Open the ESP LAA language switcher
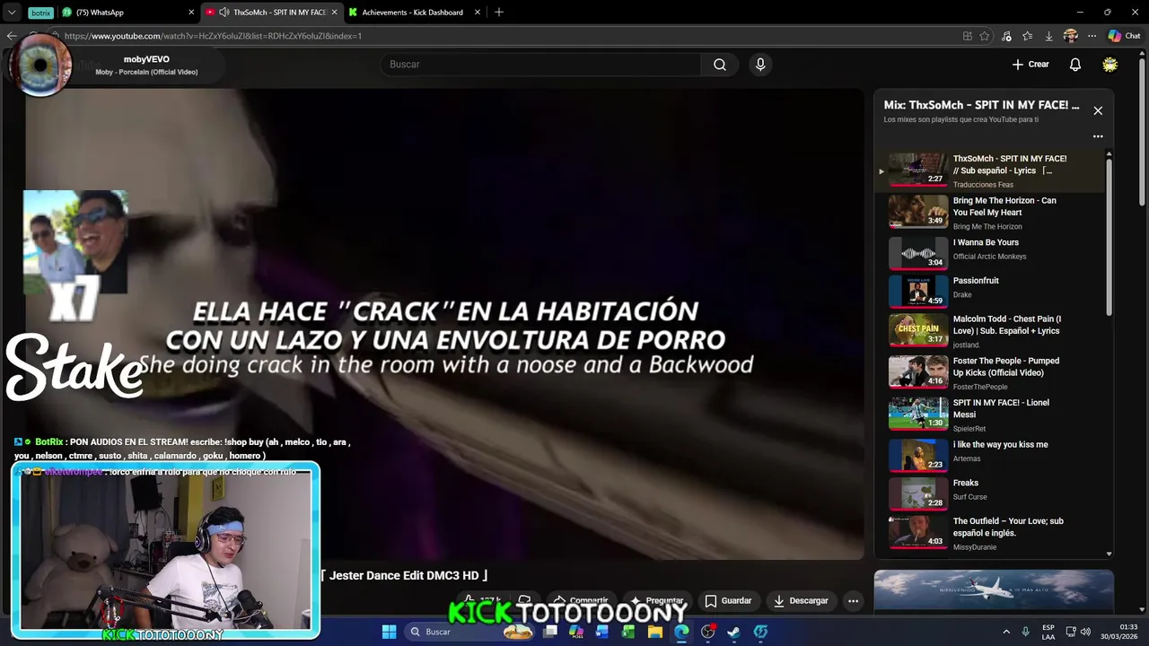The image size is (1149, 646). (1048, 632)
